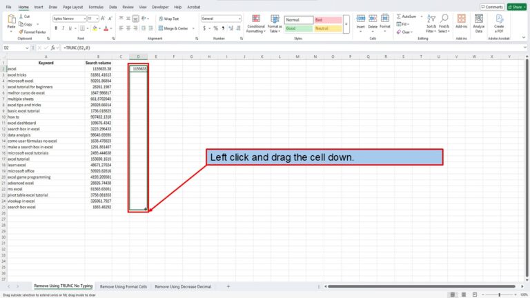The height and width of the screenshot is (298, 530).
Task: Select the Bad cell style
Action: pyautogui.click(x=328, y=20)
